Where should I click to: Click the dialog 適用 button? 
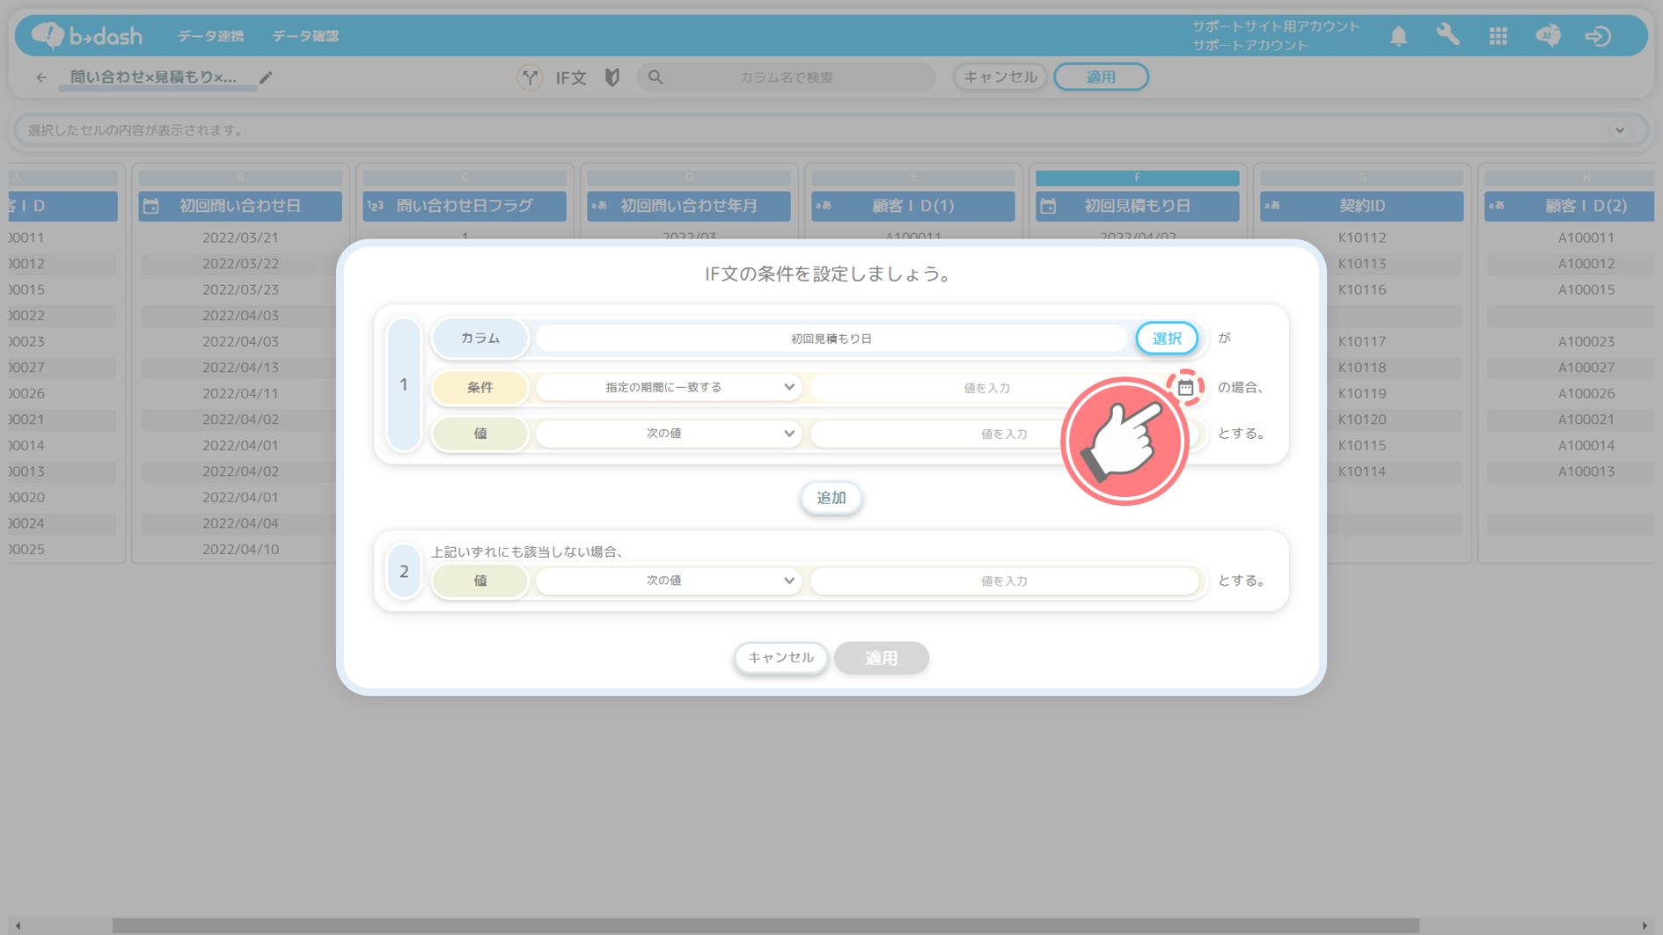(x=882, y=658)
